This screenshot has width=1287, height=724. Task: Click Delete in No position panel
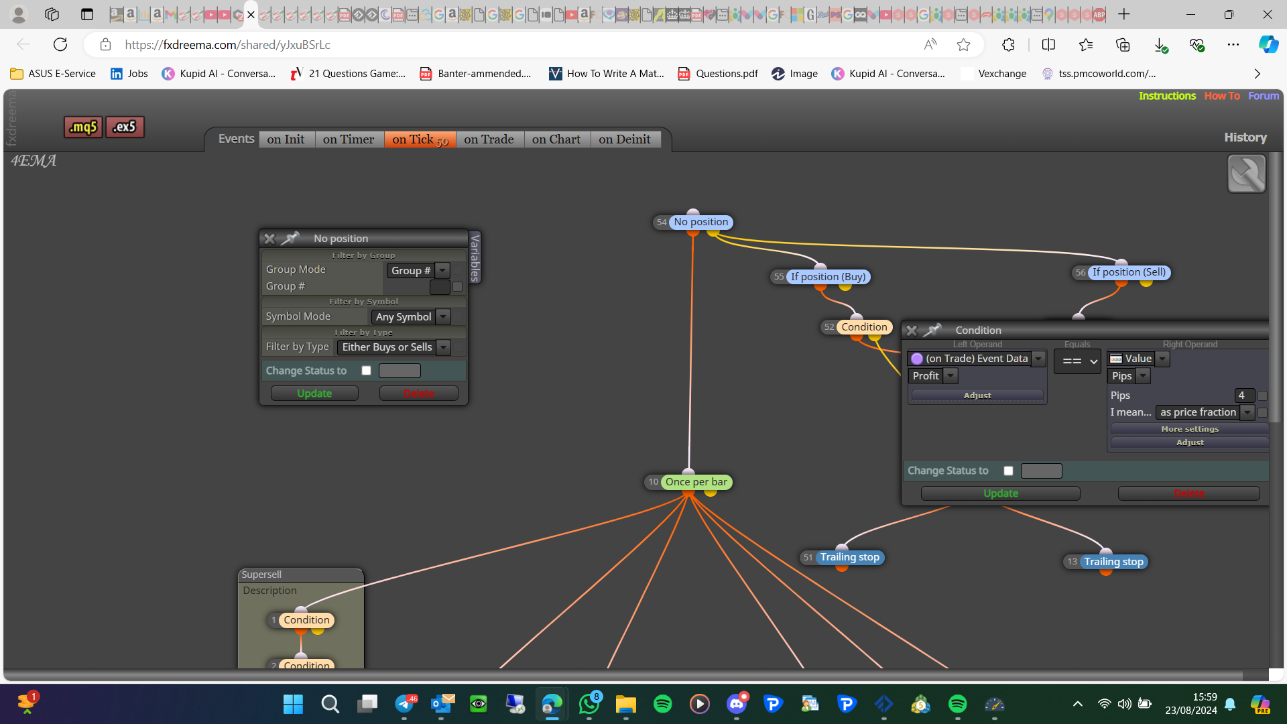point(419,394)
